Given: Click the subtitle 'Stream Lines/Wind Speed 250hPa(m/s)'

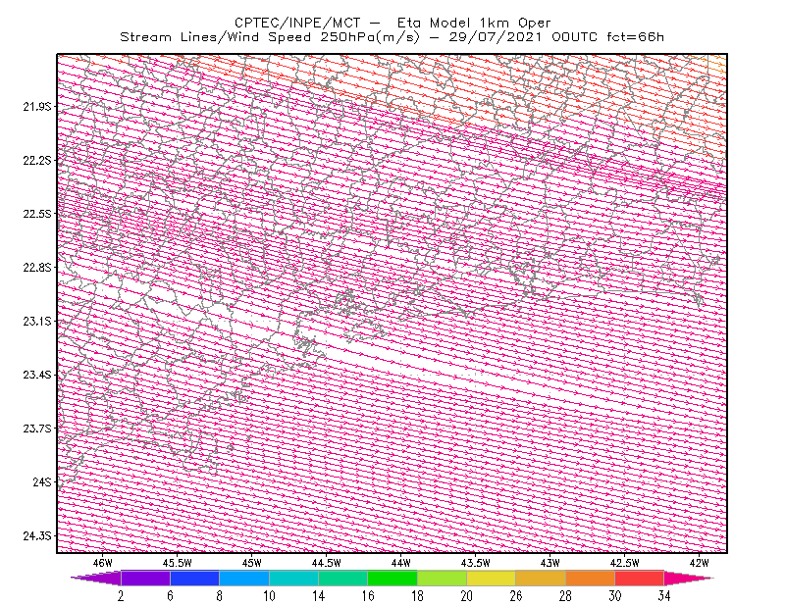Looking at the screenshot, I should point(269,37).
